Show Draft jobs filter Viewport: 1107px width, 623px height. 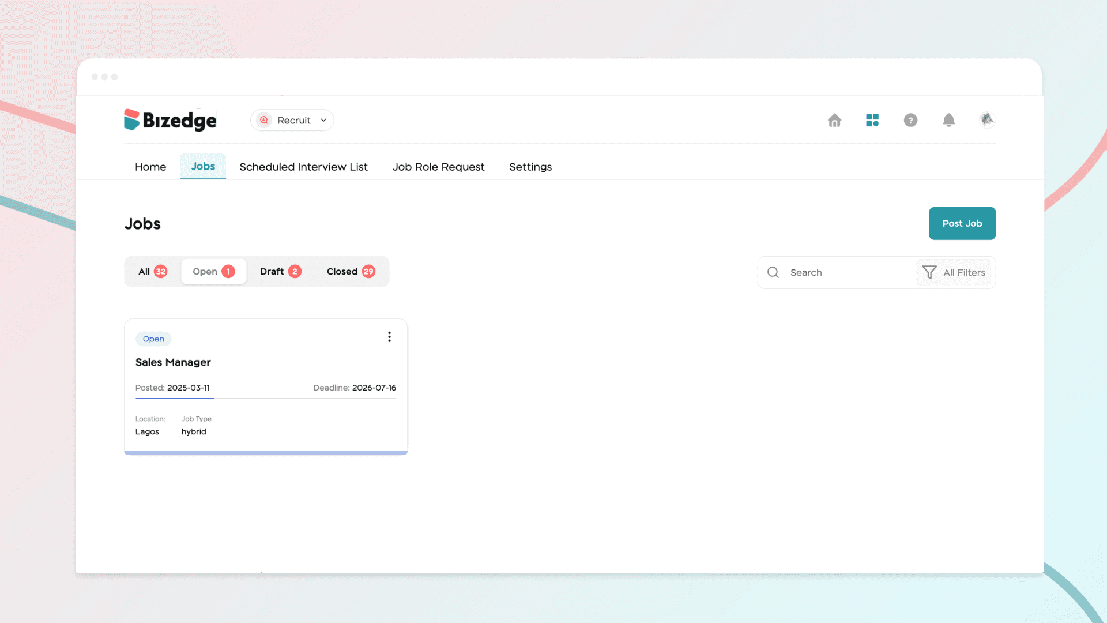[x=281, y=272]
